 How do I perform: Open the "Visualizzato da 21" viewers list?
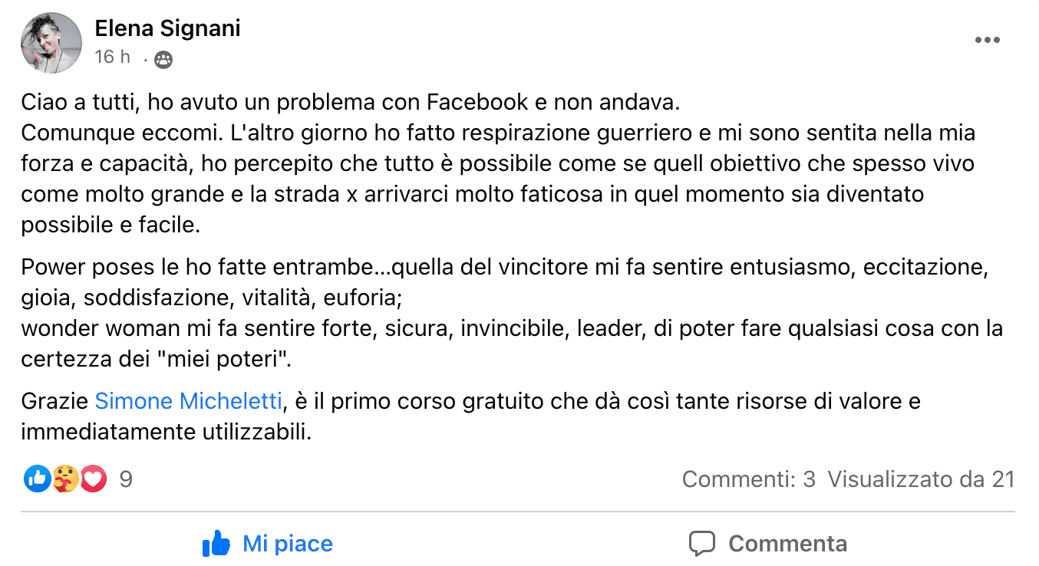tap(921, 480)
